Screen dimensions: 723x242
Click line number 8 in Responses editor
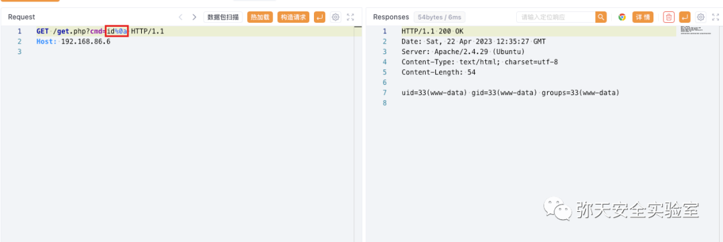(x=384, y=103)
